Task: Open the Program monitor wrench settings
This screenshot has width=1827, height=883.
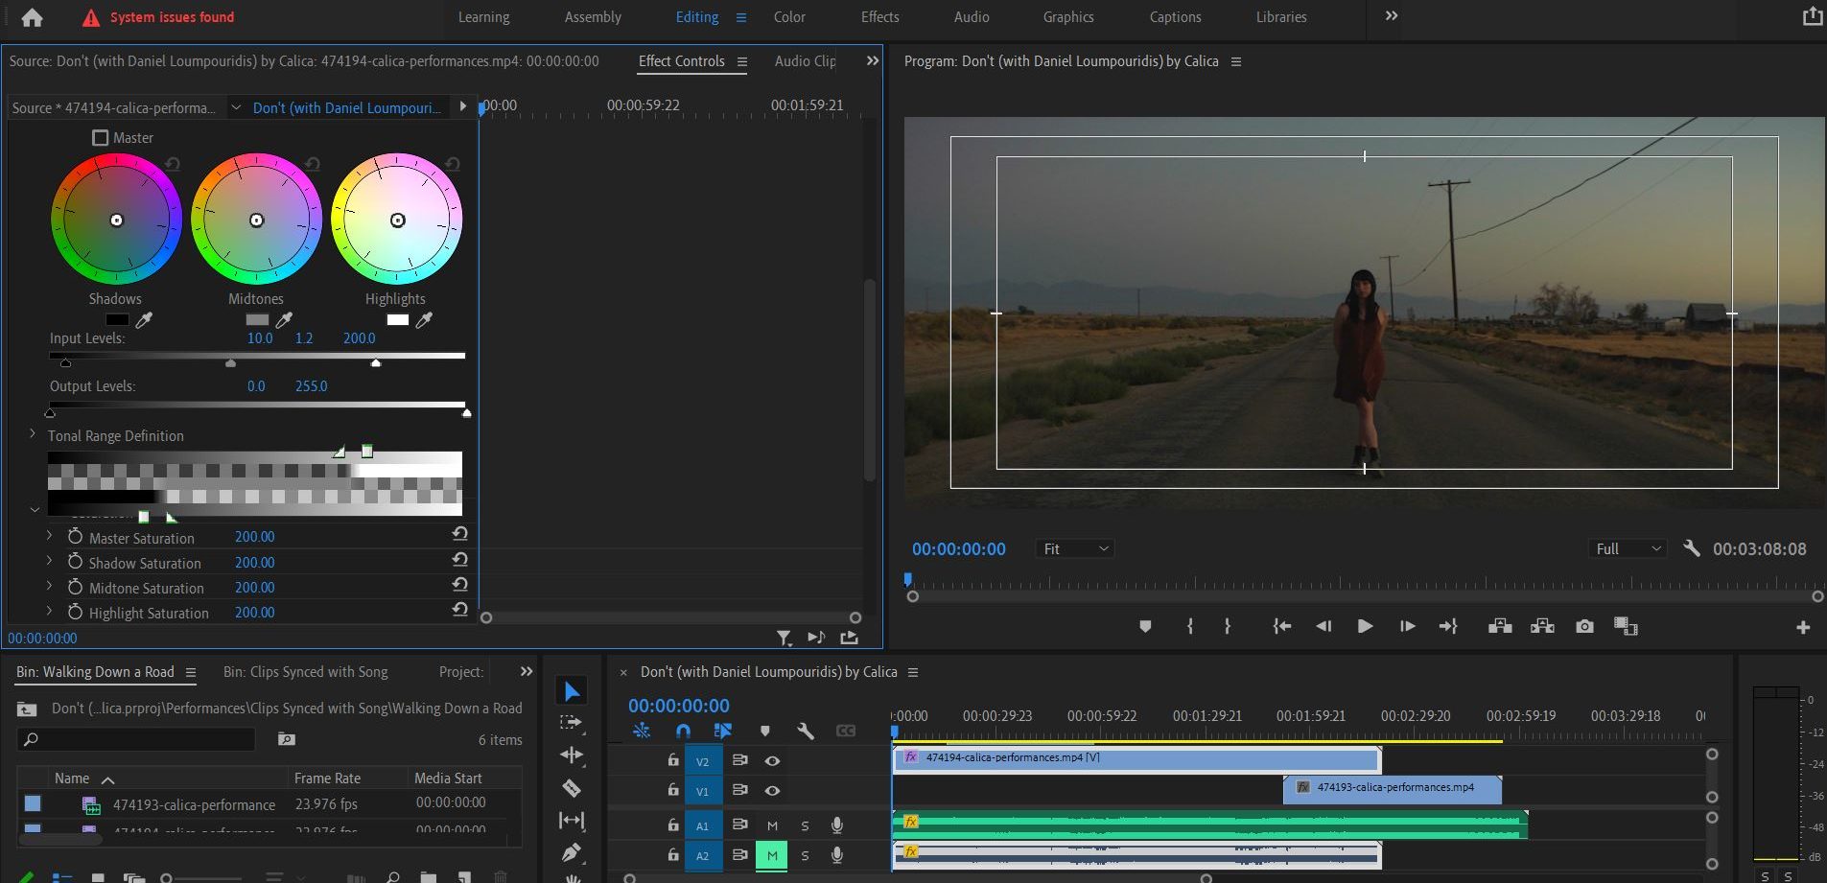Action: point(1691,548)
